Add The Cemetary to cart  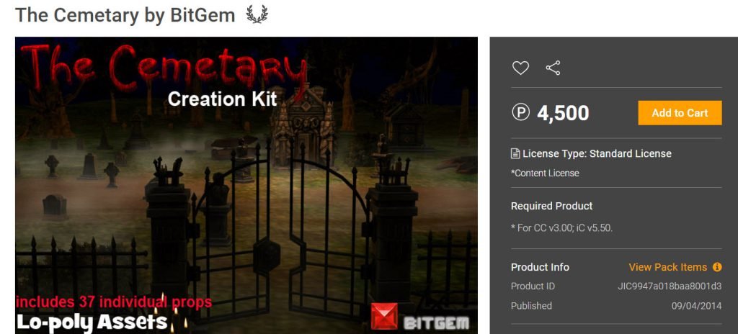coord(680,113)
